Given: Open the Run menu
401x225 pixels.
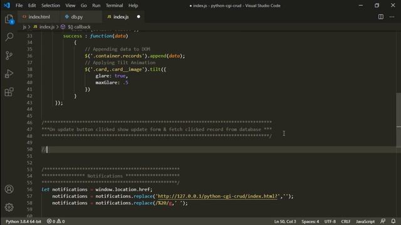Looking at the screenshot, I should coord(96,6).
